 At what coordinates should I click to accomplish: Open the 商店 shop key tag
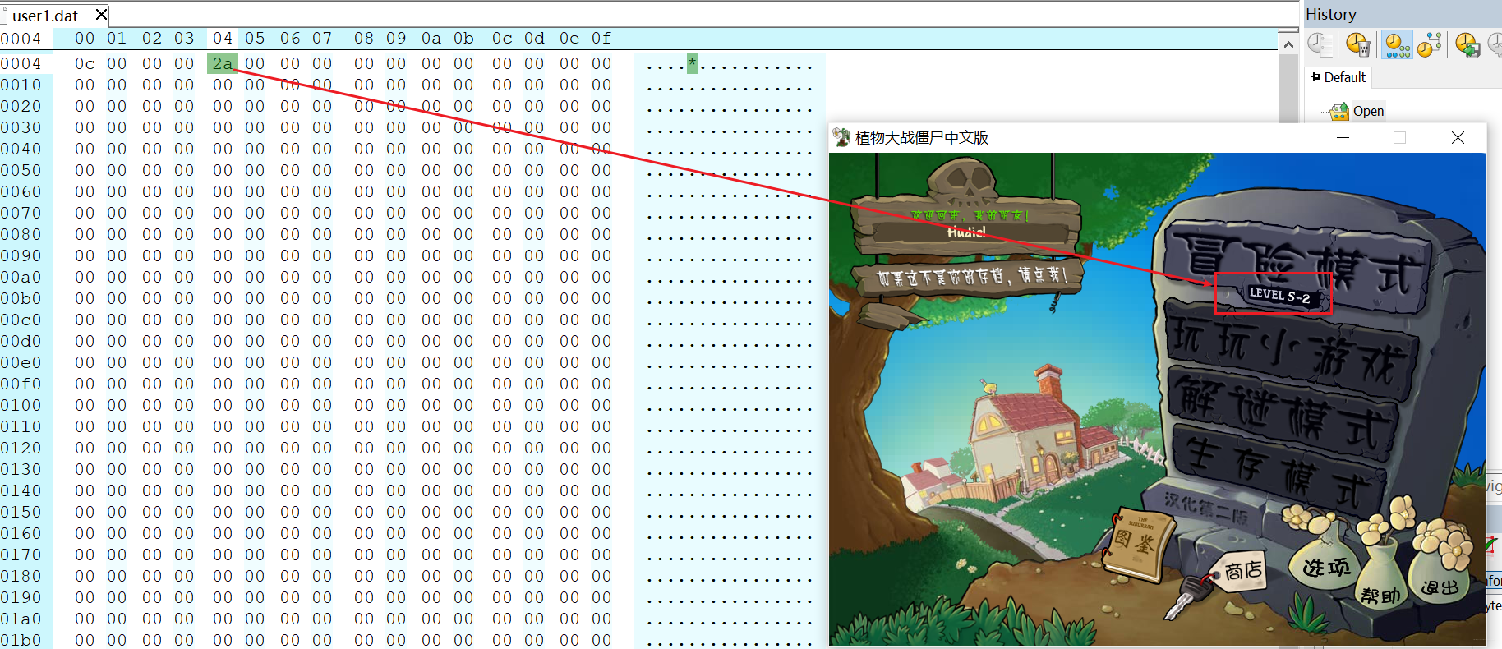coord(1242,570)
